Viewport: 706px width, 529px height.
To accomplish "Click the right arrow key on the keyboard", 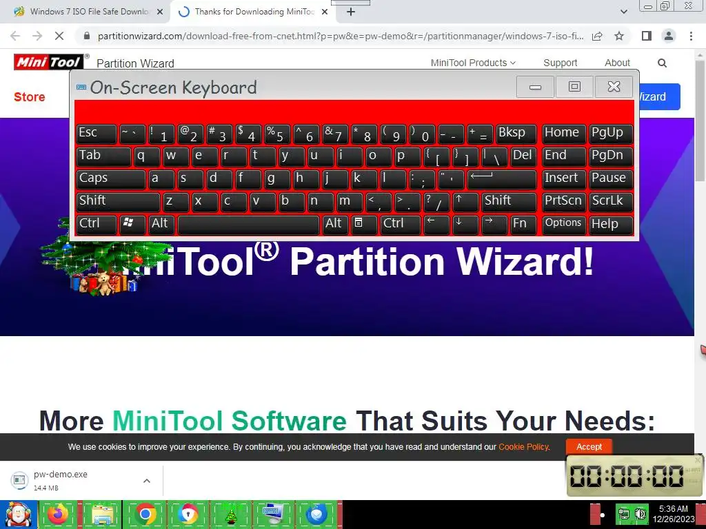I will (494, 225).
